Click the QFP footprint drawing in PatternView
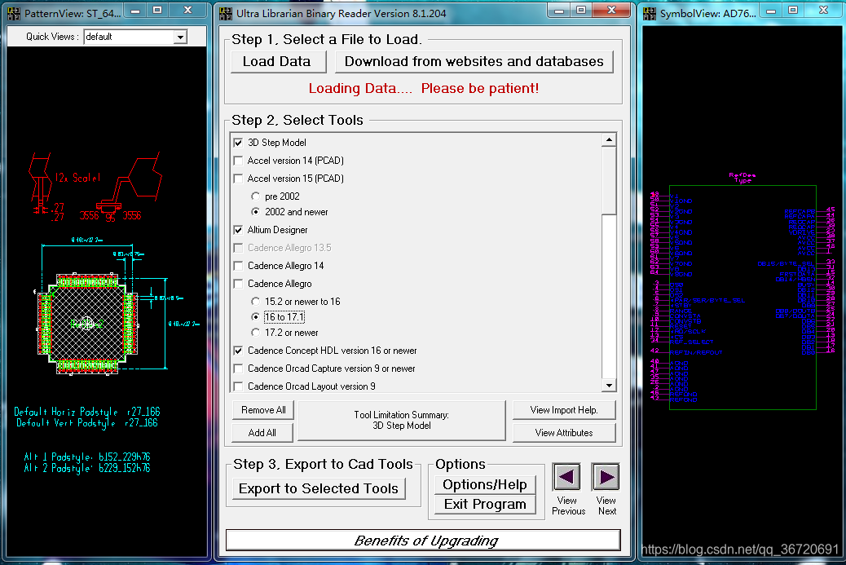Screen dimensions: 846x565 (x=87, y=323)
